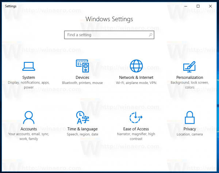Click 'Display, notifications, apps, power' description
The image size is (219, 173).
coord(28,85)
